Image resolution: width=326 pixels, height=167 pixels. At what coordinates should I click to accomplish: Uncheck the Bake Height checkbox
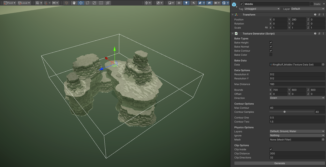click(271, 42)
